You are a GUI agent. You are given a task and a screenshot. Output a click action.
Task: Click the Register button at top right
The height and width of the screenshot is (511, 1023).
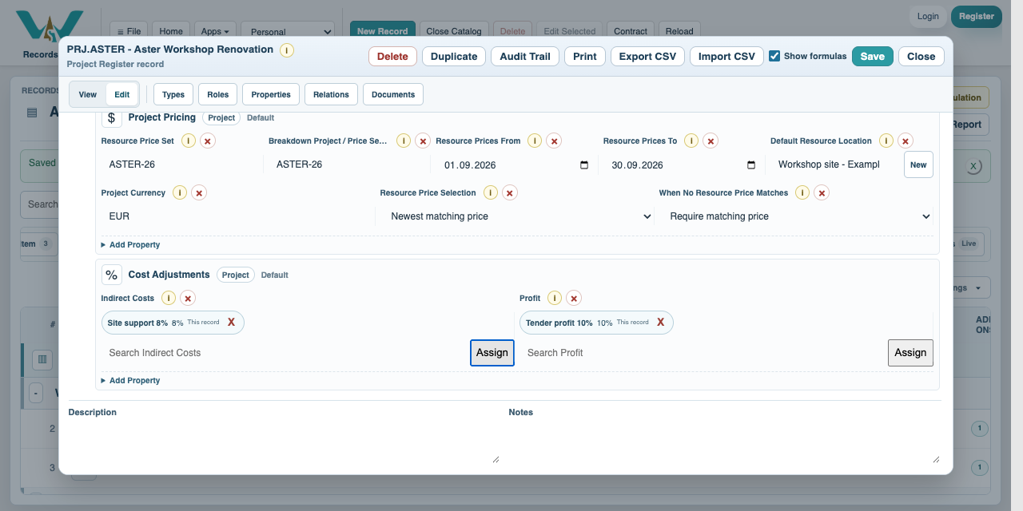pos(977,16)
